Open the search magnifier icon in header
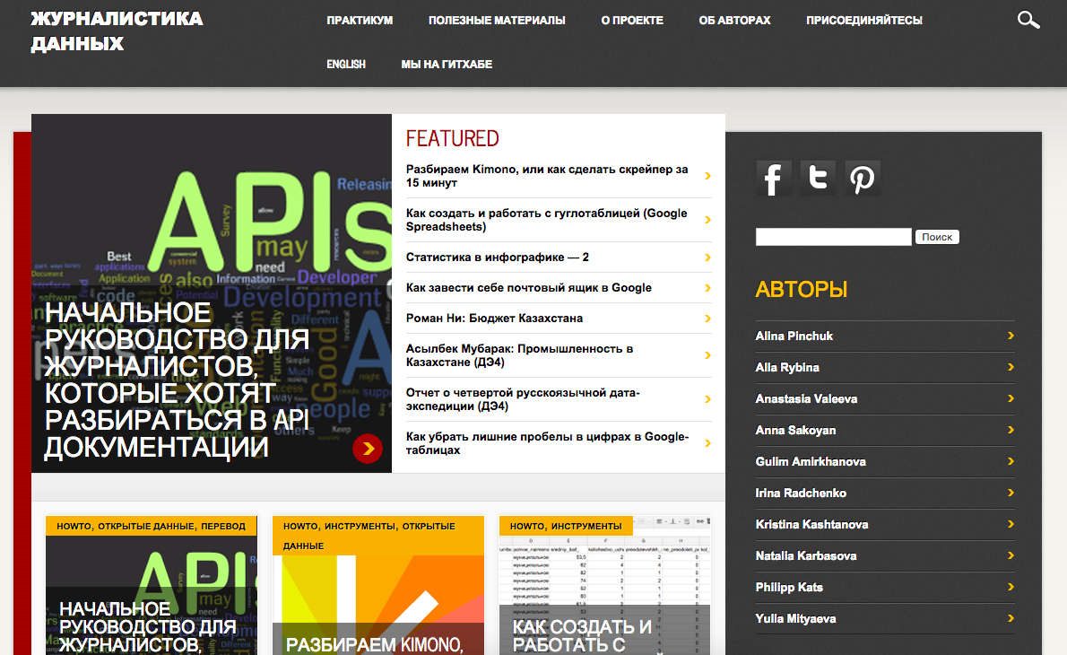The width and height of the screenshot is (1067, 655). [1028, 20]
